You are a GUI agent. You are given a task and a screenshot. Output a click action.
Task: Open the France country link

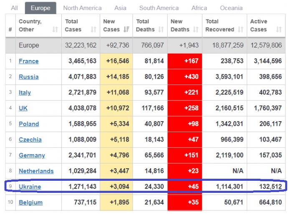click(x=28, y=61)
